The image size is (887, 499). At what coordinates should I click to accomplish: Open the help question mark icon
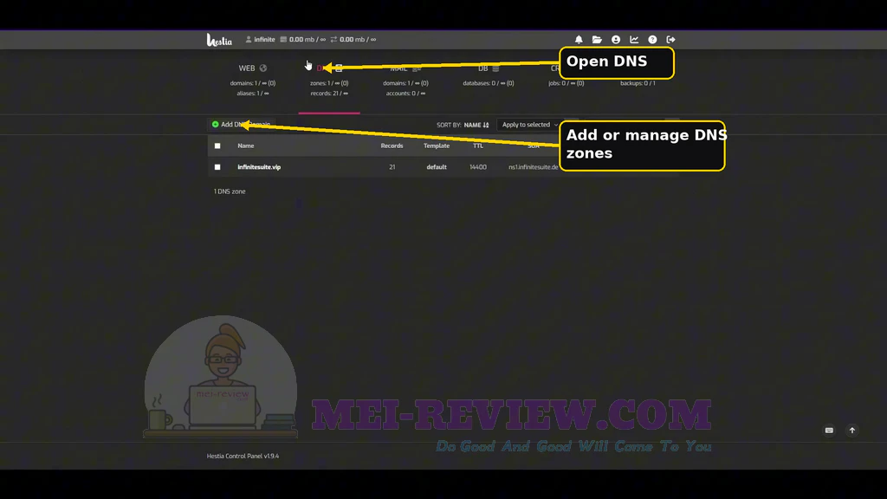[652, 40]
